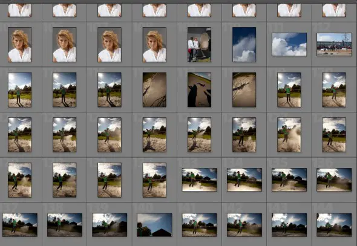Select golfer photo with large sand spray 127
Viewport: 357px width, 246px height.
coord(289,135)
